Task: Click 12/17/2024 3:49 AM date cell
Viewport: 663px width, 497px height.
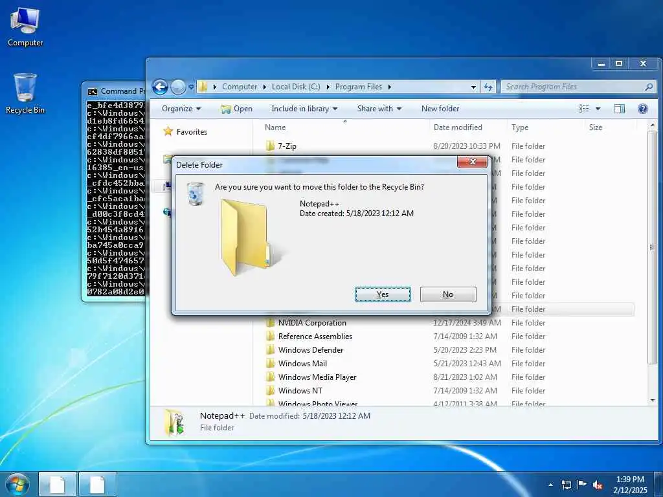Action: (467, 323)
